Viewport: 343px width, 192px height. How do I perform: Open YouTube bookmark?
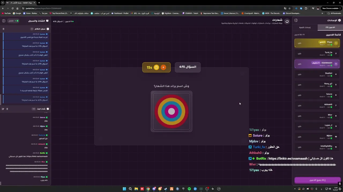(6, 13)
